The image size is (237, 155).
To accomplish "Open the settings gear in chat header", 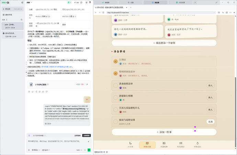I will click(87, 2).
